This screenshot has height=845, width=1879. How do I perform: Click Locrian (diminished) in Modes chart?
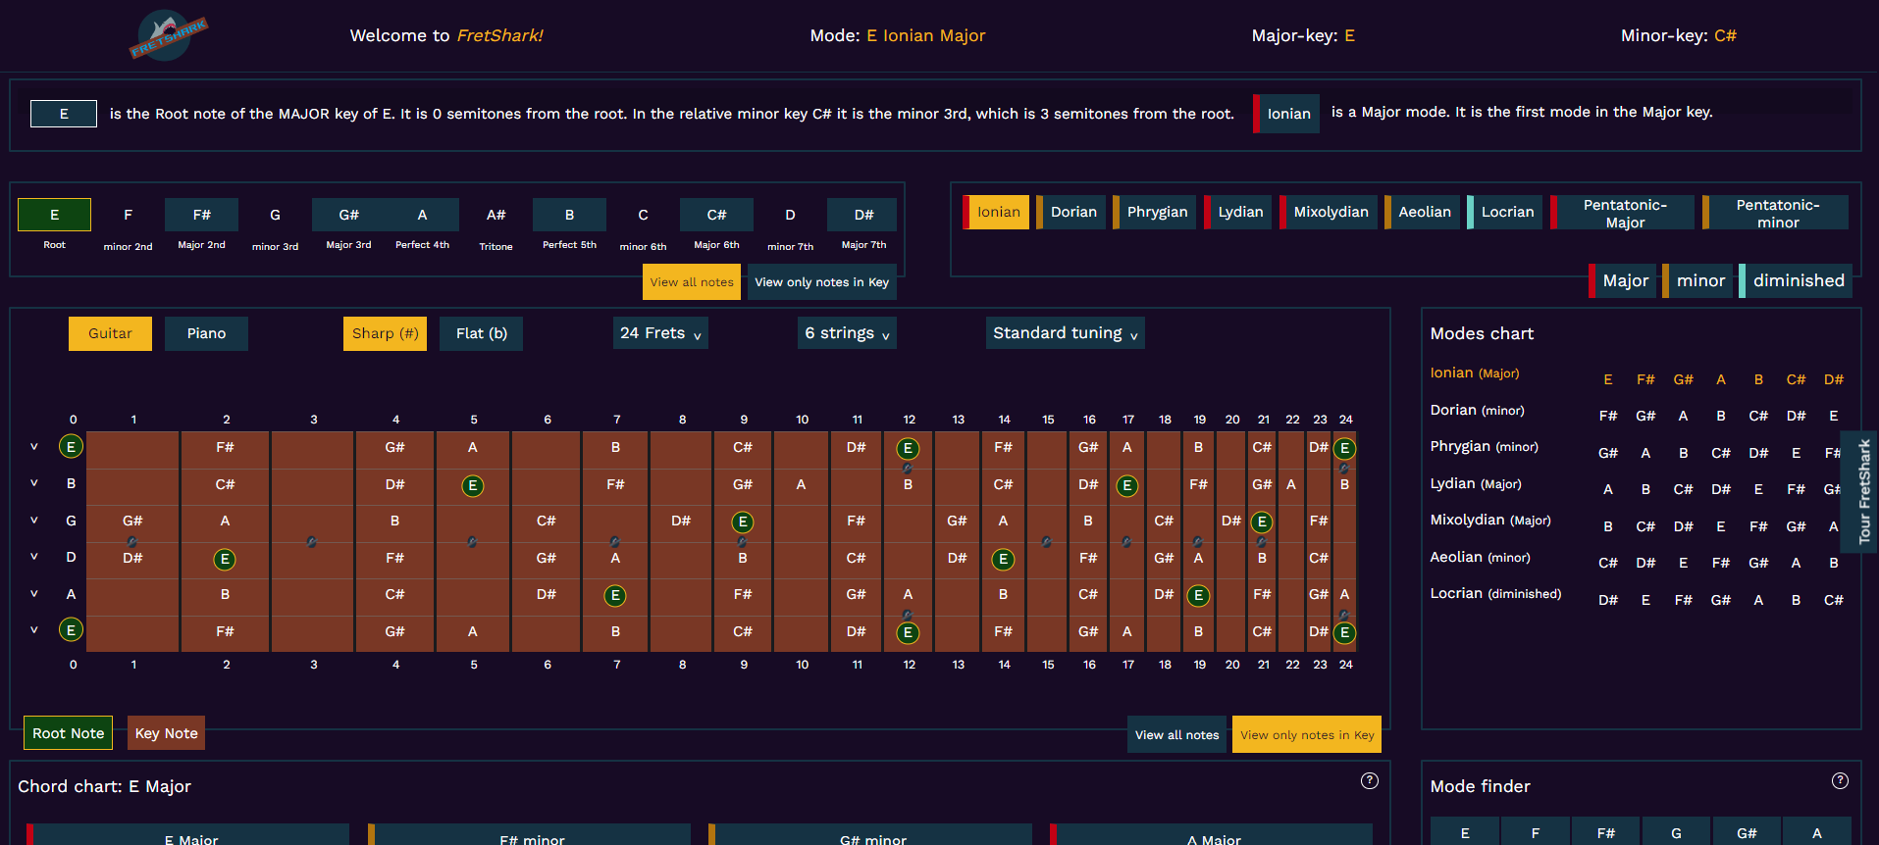(x=1495, y=593)
